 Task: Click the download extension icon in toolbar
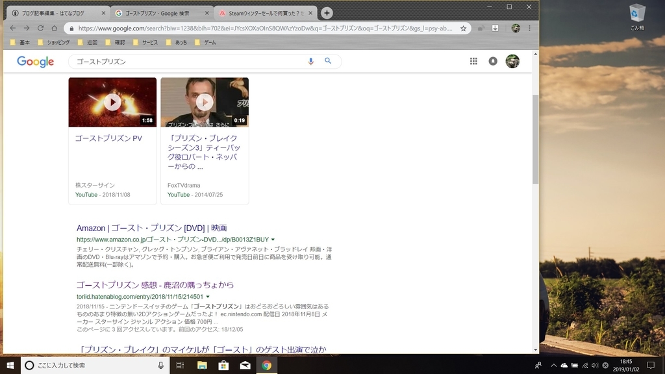coord(495,28)
